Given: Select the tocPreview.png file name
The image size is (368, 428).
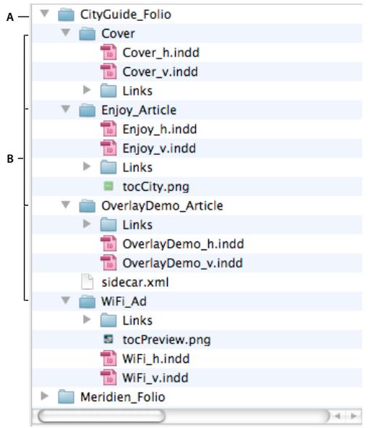Looking at the screenshot, I should [166, 340].
